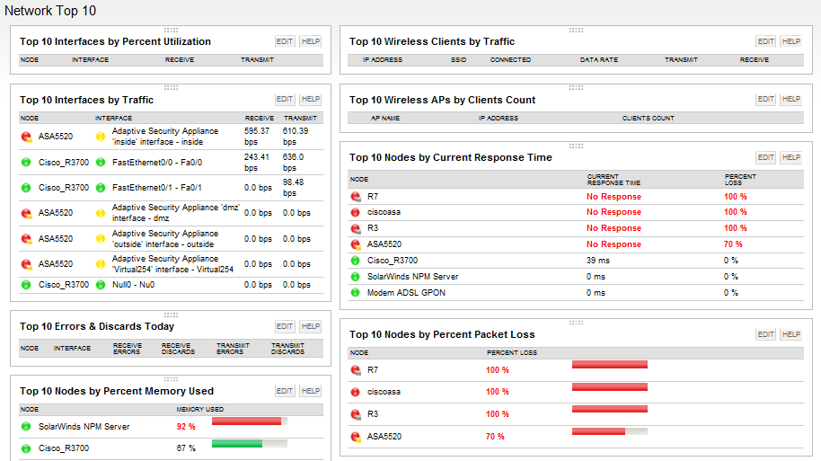The image size is (821, 461).
Task: Edit Top 10 Interfaces by Percent Utilization
Action: tap(285, 41)
